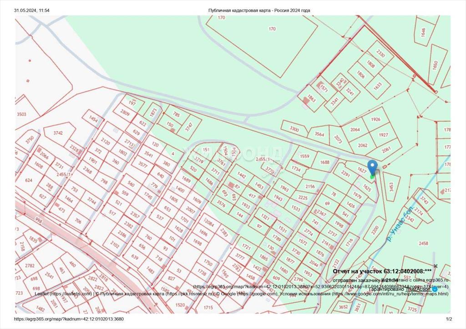Click the egrp365.org URL in the page footer
Viewport: 466px width, 329px height.
pos(69,319)
